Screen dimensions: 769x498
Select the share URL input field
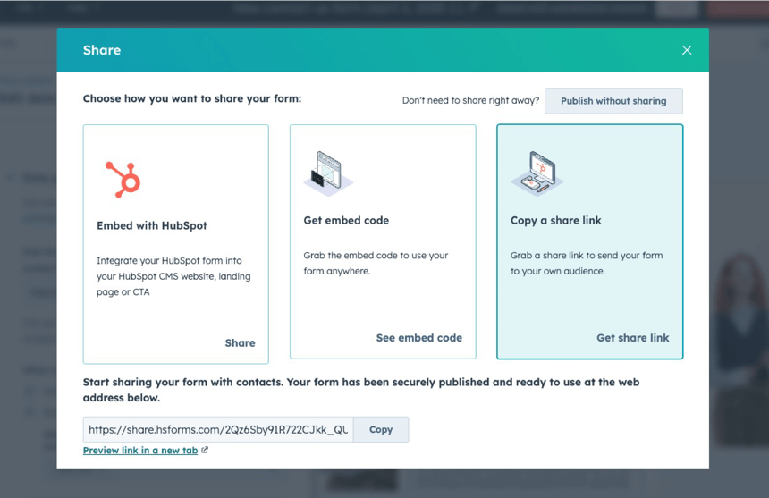pos(218,429)
